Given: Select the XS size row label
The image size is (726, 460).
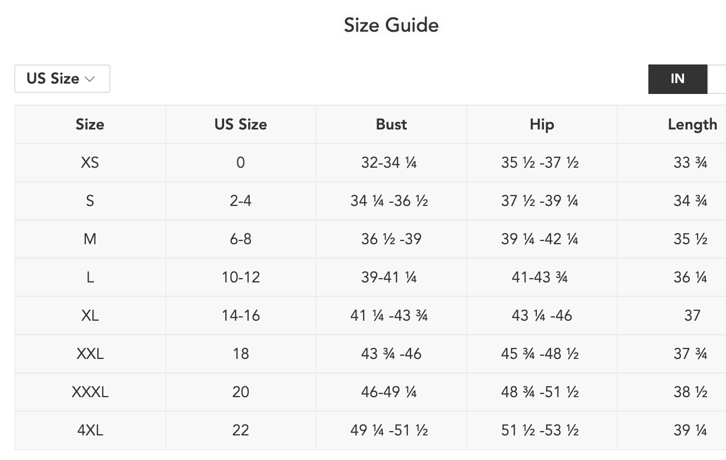Looking at the screenshot, I should point(90,163).
